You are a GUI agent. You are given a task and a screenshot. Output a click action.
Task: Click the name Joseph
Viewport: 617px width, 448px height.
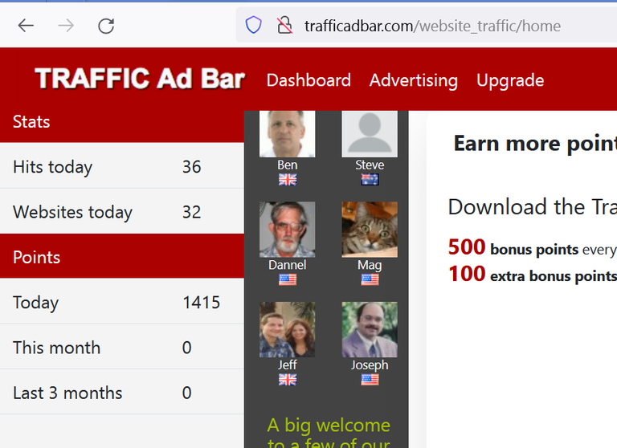pyautogui.click(x=370, y=366)
